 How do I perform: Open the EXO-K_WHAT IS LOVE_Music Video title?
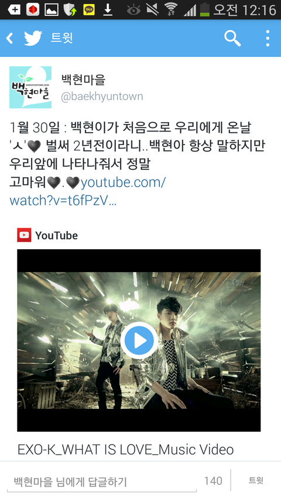[x=125, y=449]
